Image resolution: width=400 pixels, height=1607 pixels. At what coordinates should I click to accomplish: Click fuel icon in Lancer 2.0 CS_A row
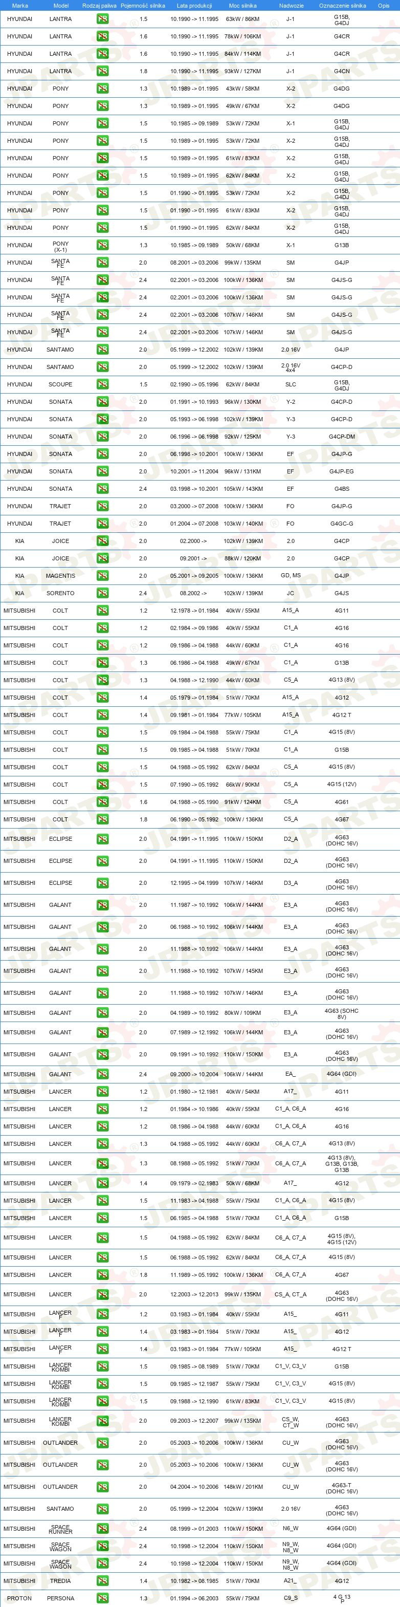(103, 1294)
